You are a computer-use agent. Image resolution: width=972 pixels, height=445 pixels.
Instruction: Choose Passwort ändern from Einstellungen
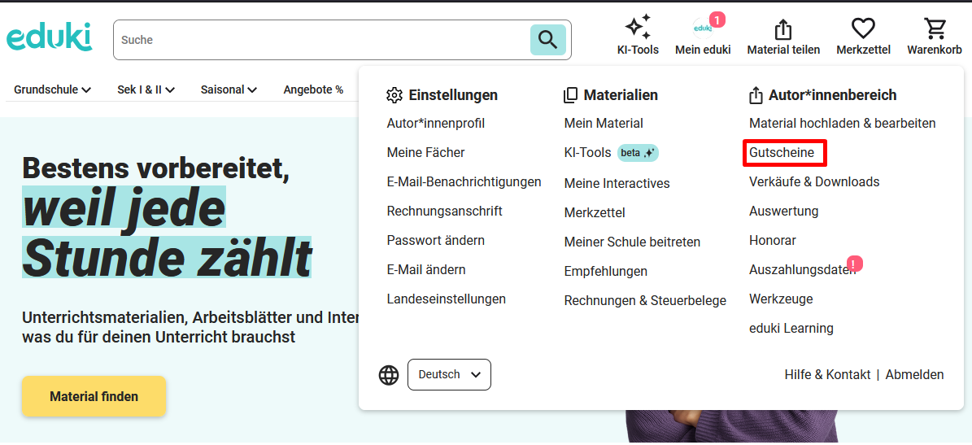pyautogui.click(x=436, y=240)
